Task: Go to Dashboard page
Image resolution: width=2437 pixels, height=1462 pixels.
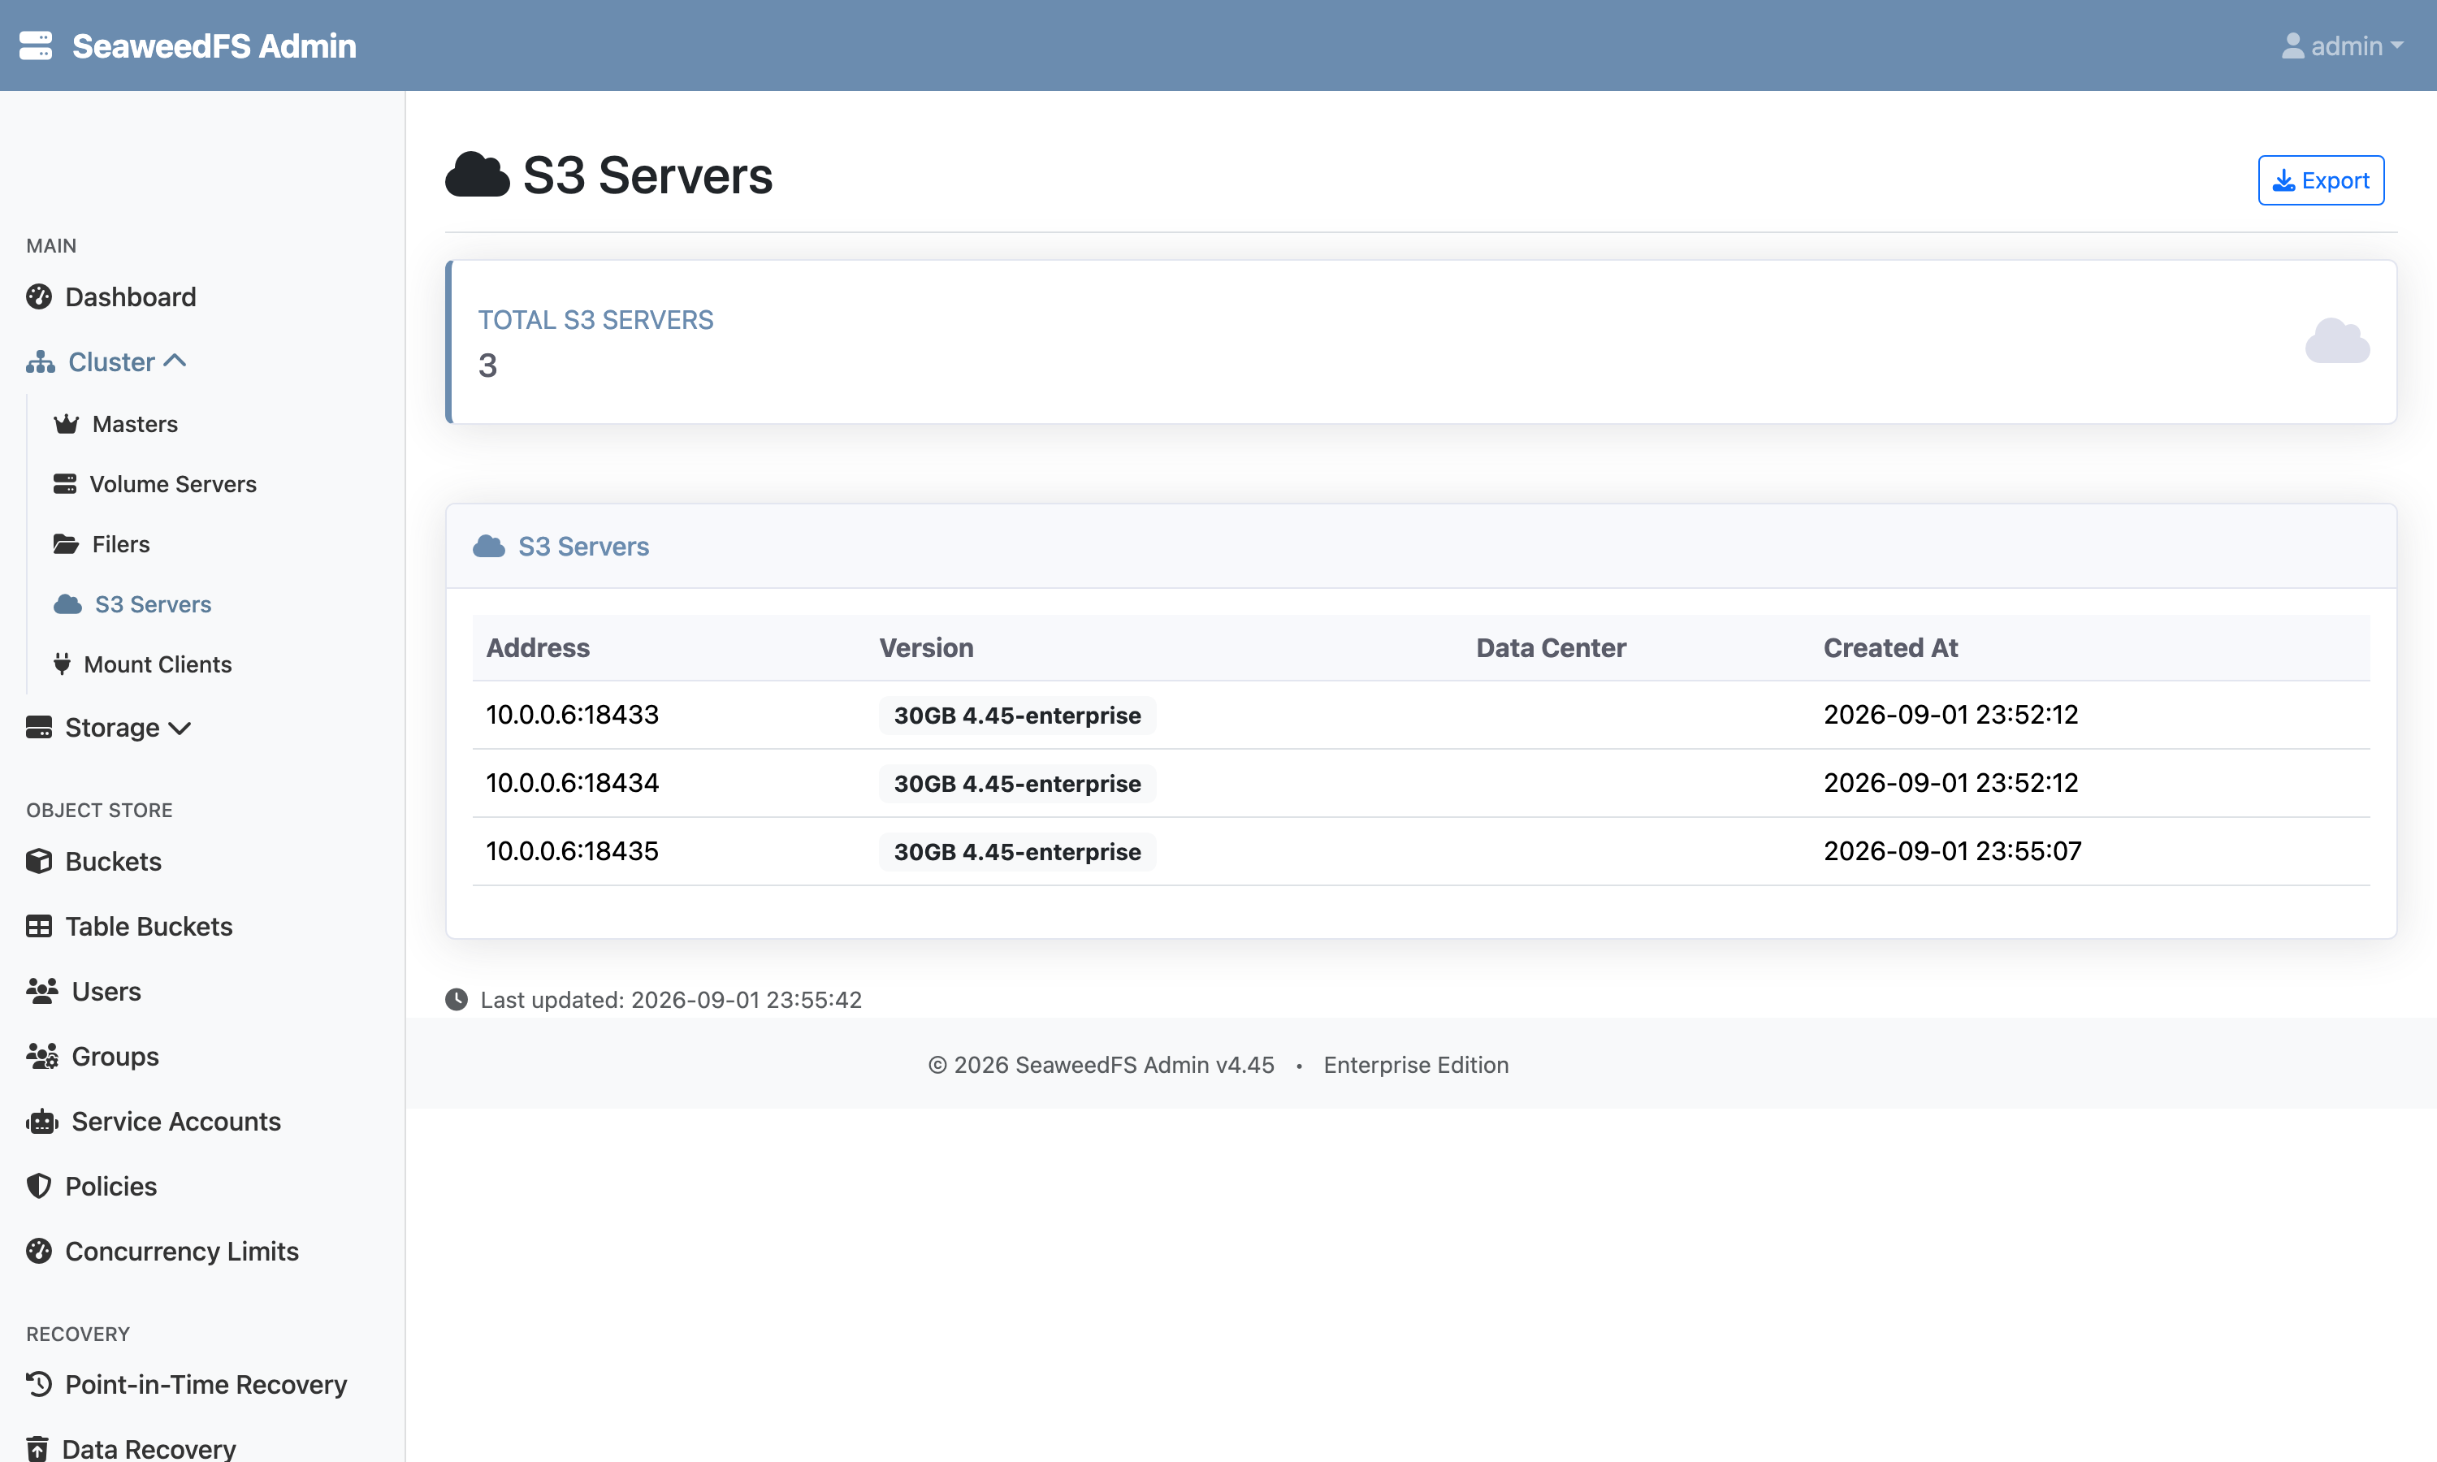Action: (130, 296)
